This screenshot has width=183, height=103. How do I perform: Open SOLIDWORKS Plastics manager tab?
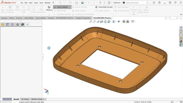point(27,25)
